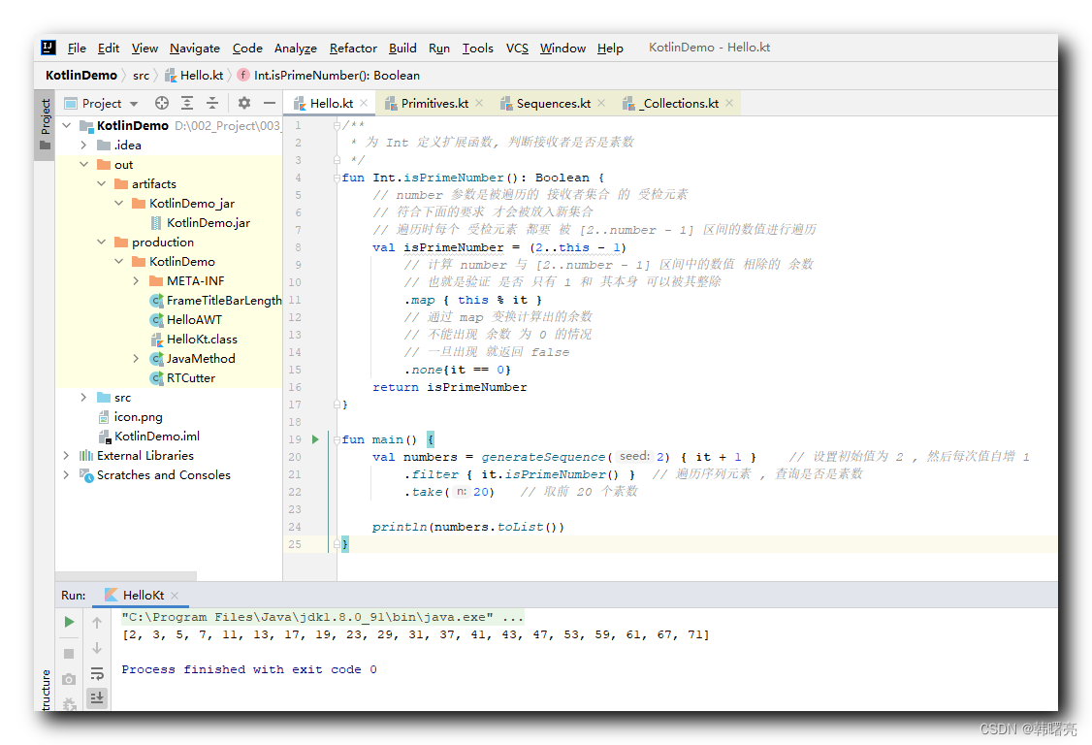Expand the META-INF folder

click(x=137, y=281)
